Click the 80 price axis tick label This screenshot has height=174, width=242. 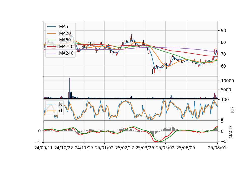coord(223,42)
